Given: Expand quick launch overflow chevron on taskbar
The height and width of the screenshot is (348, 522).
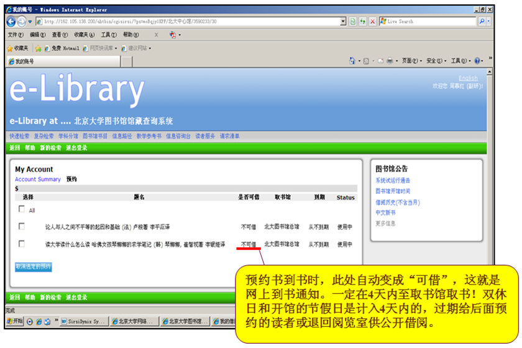Looking at the screenshot, I should (57, 321).
